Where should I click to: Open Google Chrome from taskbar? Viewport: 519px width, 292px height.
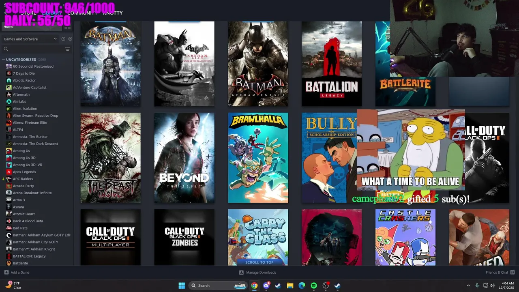pyautogui.click(x=254, y=286)
